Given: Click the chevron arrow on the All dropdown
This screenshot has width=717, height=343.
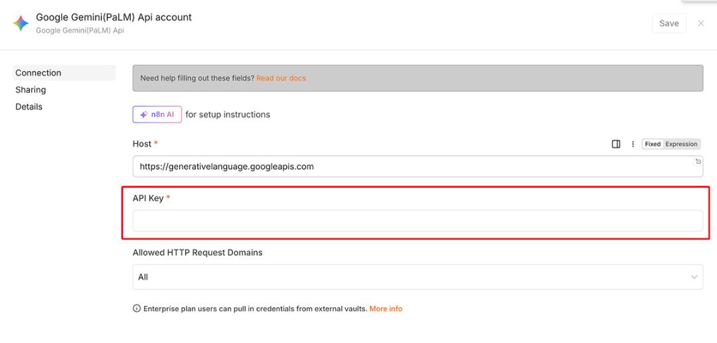Looking at the screenshot, I should pos(694,277).
